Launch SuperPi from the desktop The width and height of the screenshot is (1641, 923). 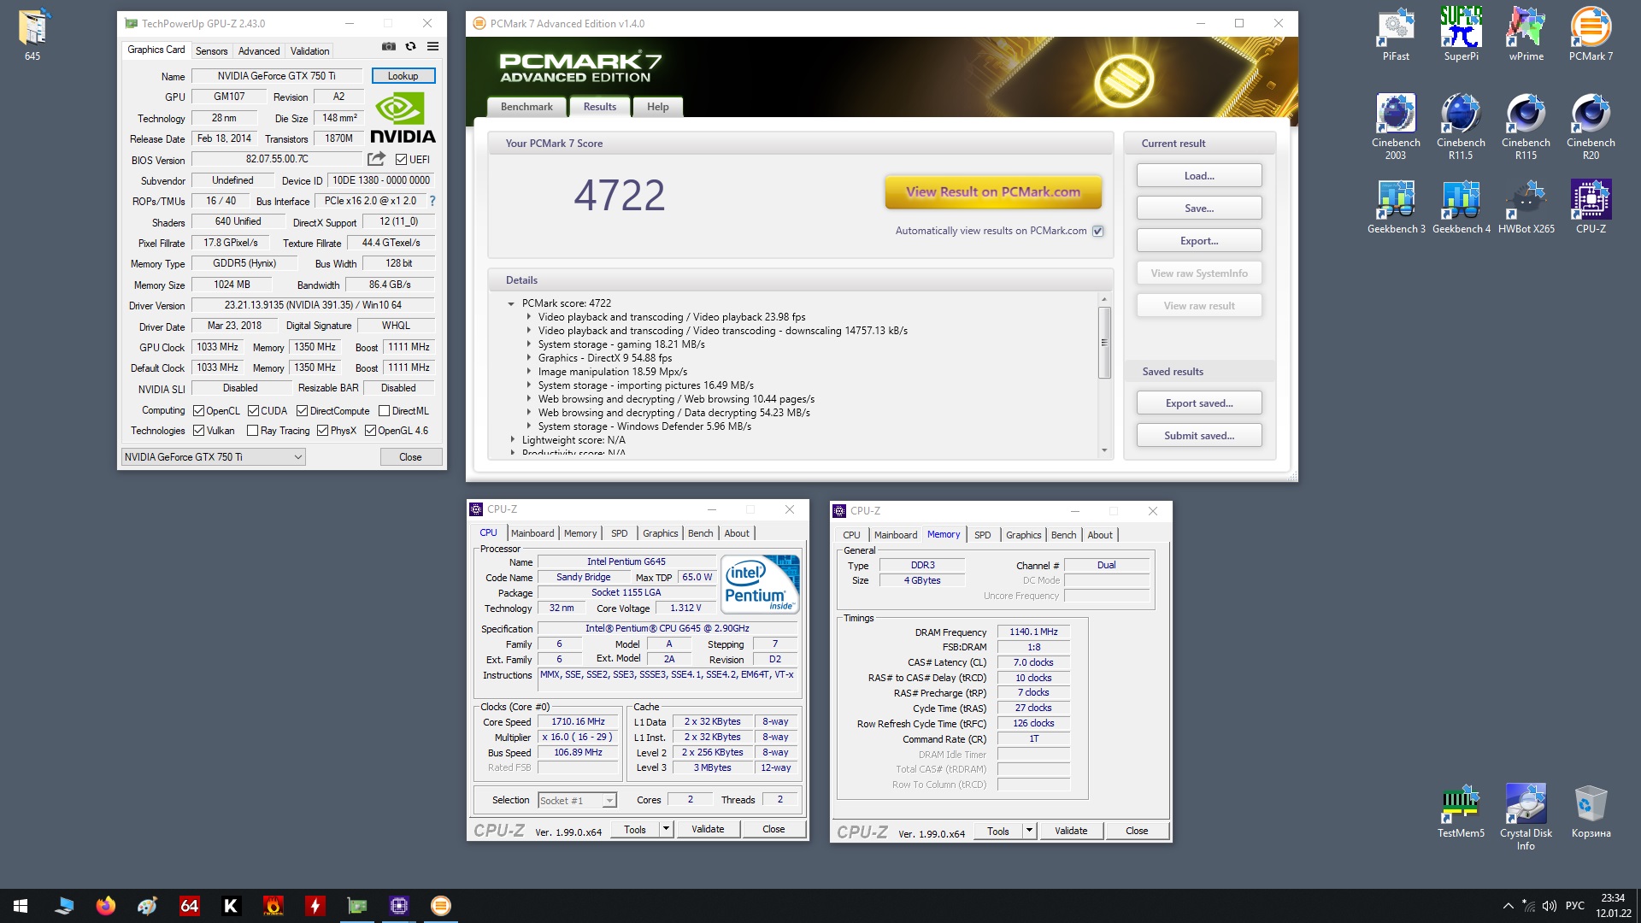(x=1461, y=34)
